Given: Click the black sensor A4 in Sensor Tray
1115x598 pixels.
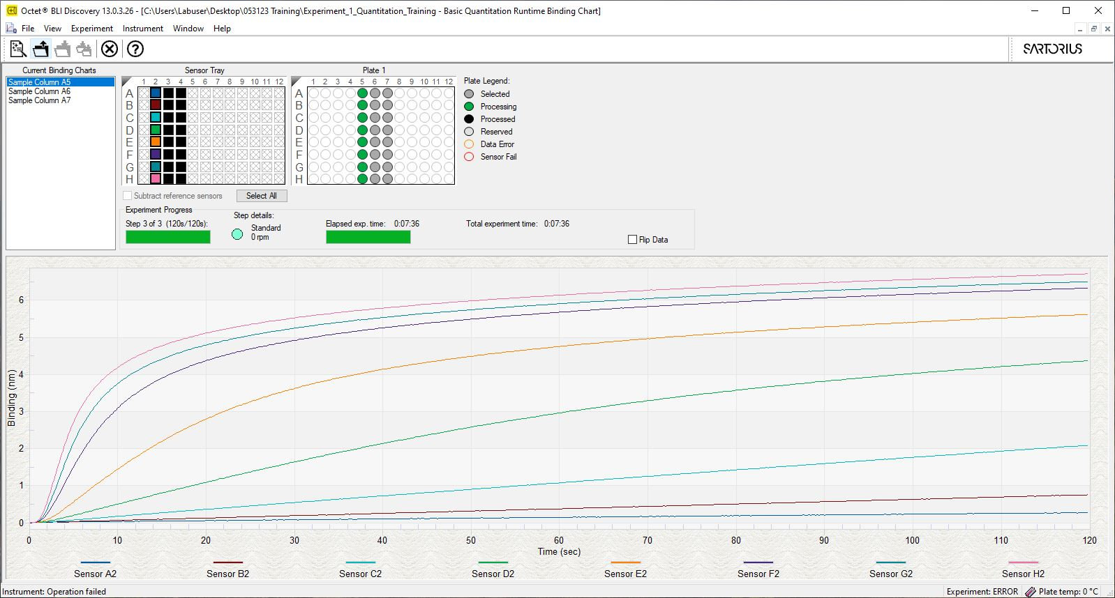Looking at the screenshot, I should tap(181, 93).
